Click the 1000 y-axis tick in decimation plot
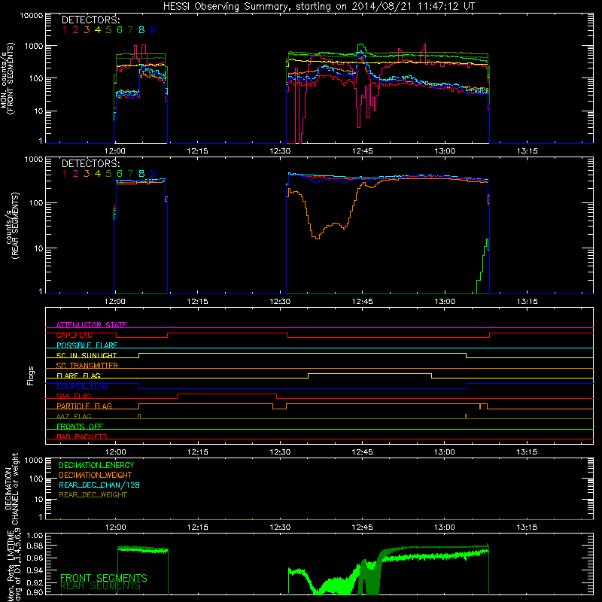Screen dimensions: 602x602 [x=34, y=461]
